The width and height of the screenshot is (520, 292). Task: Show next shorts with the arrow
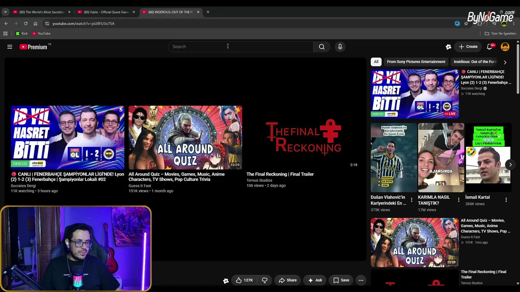pyautogui.click(x=510, y=164)
